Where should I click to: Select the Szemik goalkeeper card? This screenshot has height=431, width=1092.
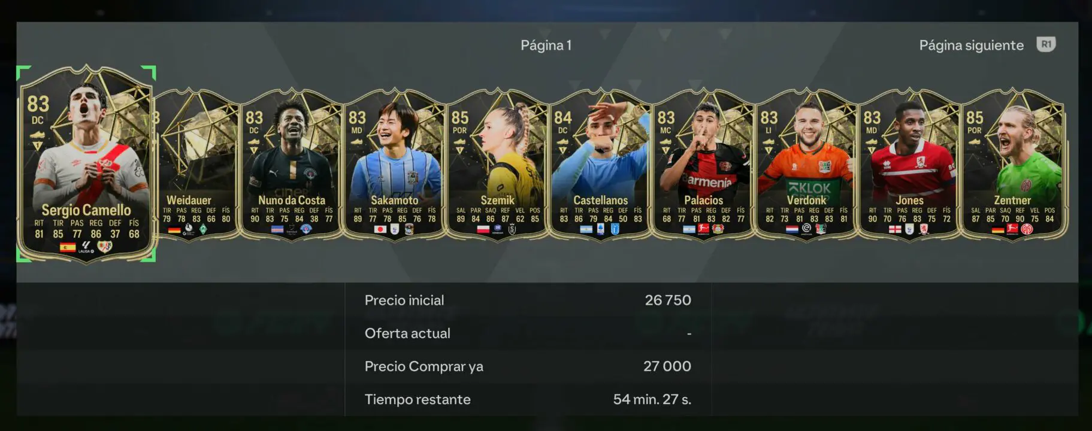(x=497, y=165)
